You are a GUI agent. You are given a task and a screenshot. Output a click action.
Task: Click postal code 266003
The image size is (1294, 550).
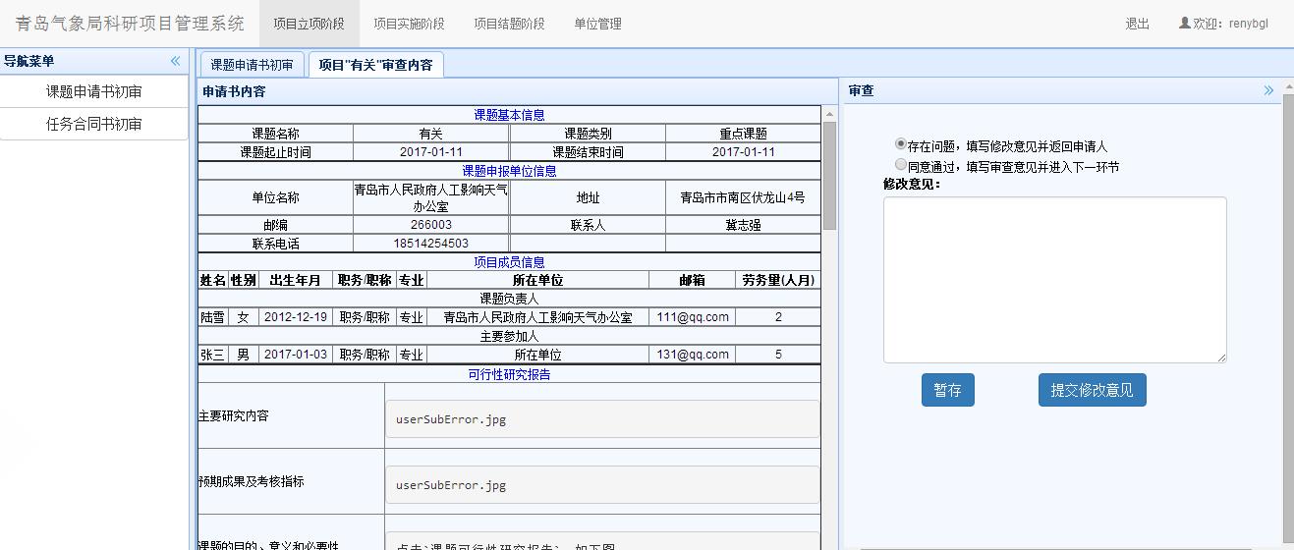430,225
